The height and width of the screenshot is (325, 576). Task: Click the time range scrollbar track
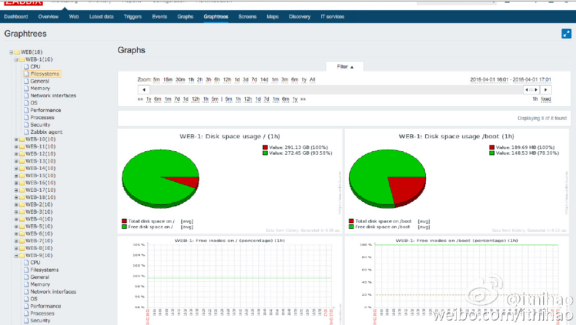(x=336, y=89)
